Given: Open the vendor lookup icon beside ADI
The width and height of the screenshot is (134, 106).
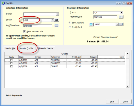Looking at the screenshot, I should click(56, 20).
